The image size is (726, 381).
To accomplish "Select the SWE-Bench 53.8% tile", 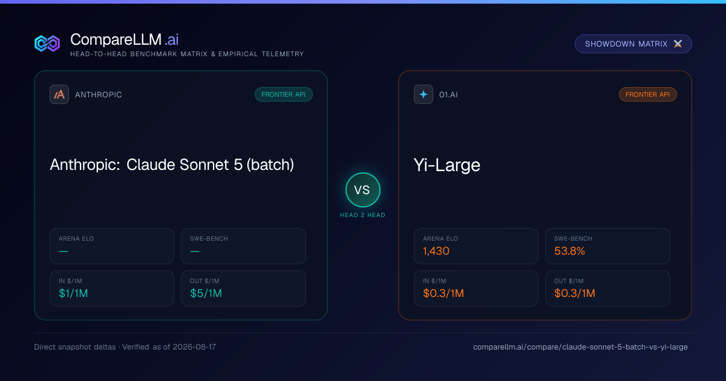I will point(607,246).
